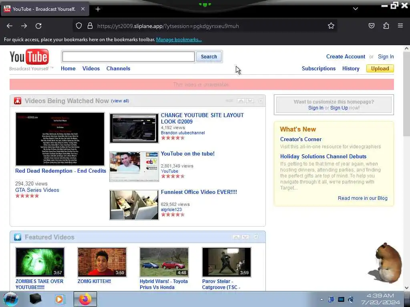The image size is (410, 307).
Task: Click the (view all) link
Action: coord(120,101)
